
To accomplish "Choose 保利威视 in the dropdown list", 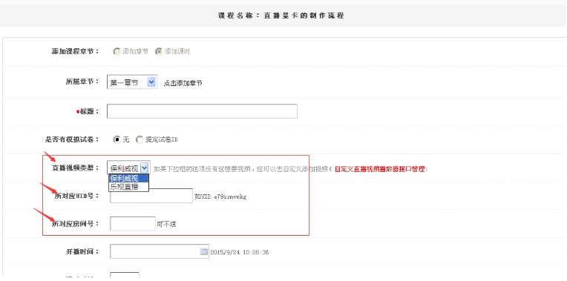I will coord(128,179).
